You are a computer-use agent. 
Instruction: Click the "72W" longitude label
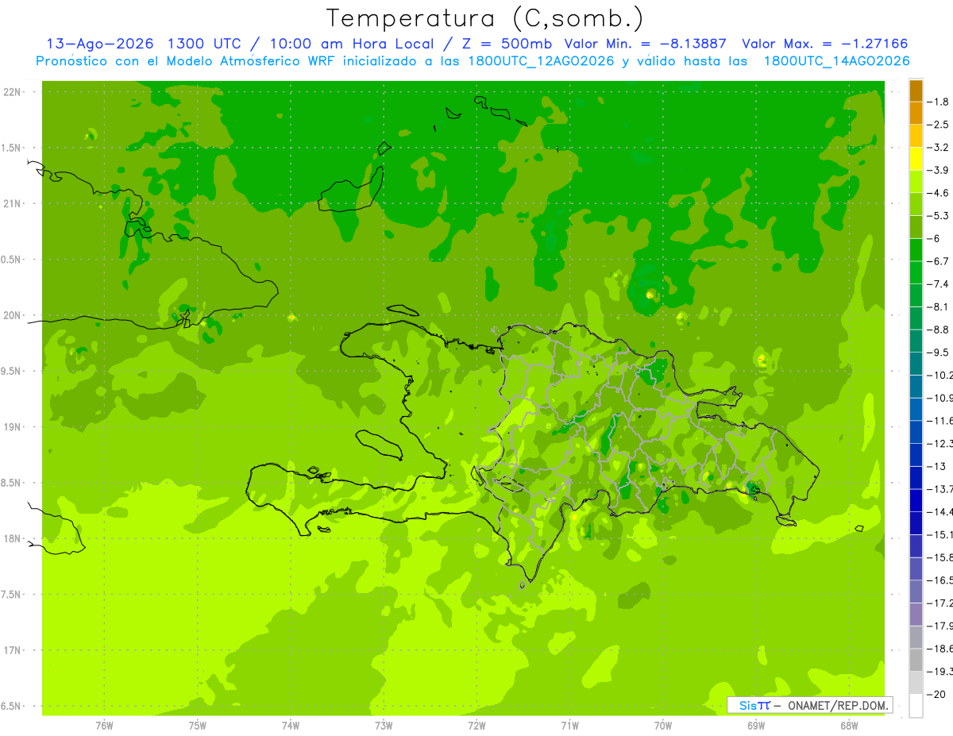(x=476, y=725)
